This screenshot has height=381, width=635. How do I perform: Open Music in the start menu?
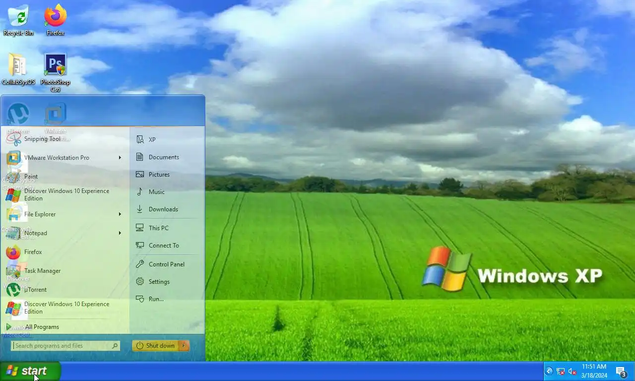coord(167,192)
